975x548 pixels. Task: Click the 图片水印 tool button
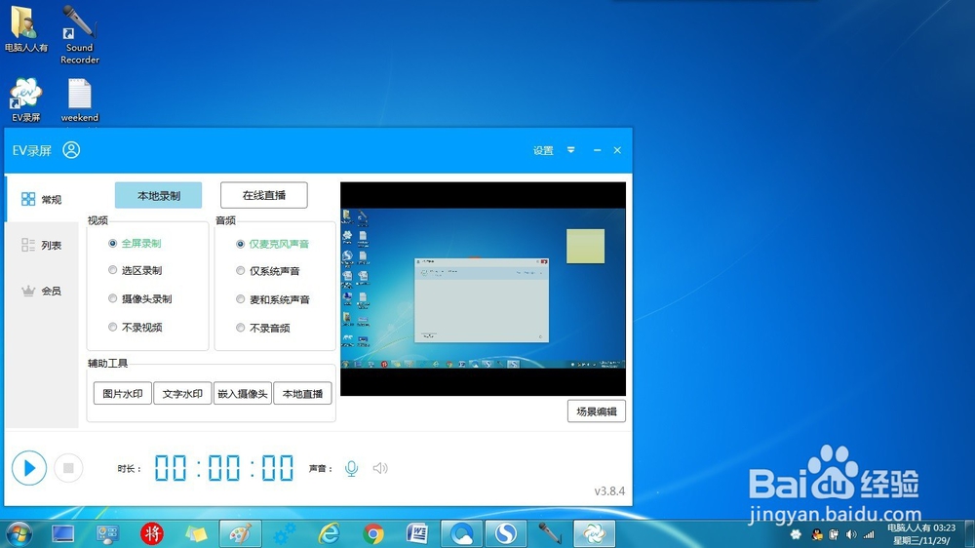tap(123, 394)
